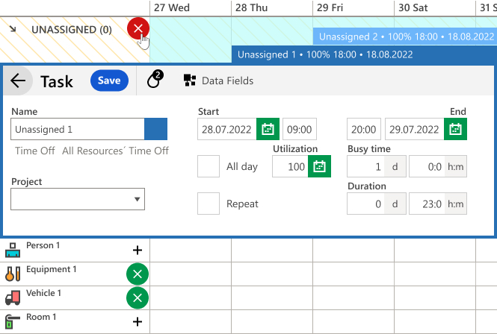497x334 pixels.
Task: Collapse the UNASSIGNED row using the arrow icon
Action: pos(13,29)
